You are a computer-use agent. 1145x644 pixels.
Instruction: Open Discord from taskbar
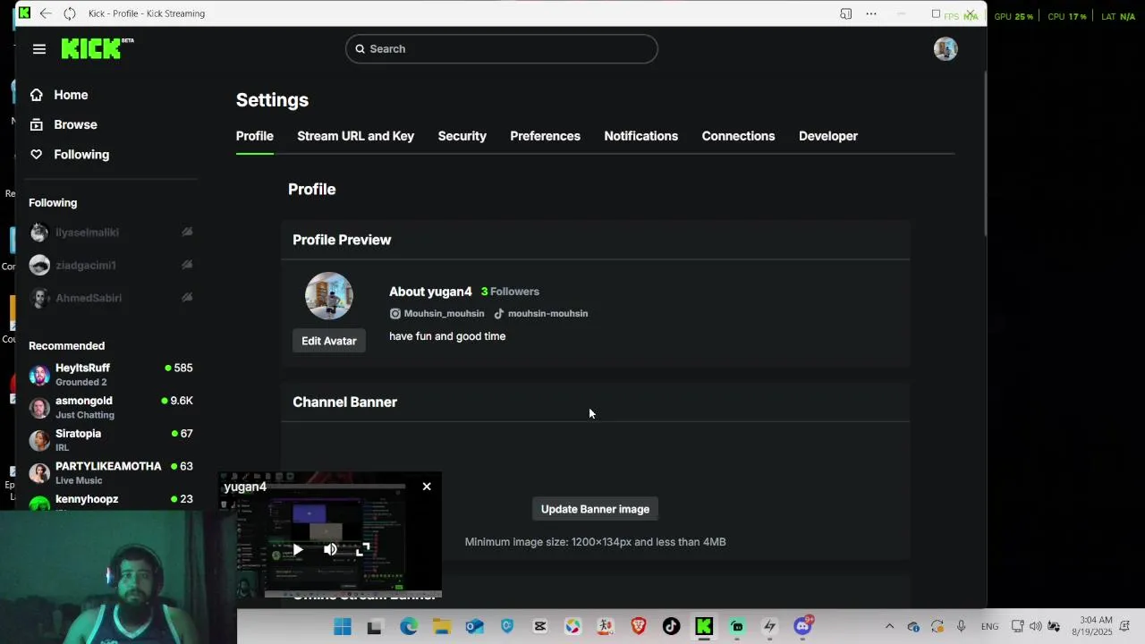(802, 626)
